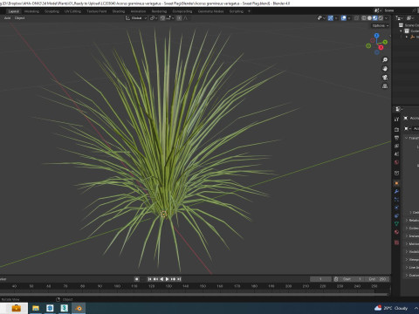The image size is (419, 314).
Task: Switch to the UV Editing workspace
Action: tap(72, 11)
